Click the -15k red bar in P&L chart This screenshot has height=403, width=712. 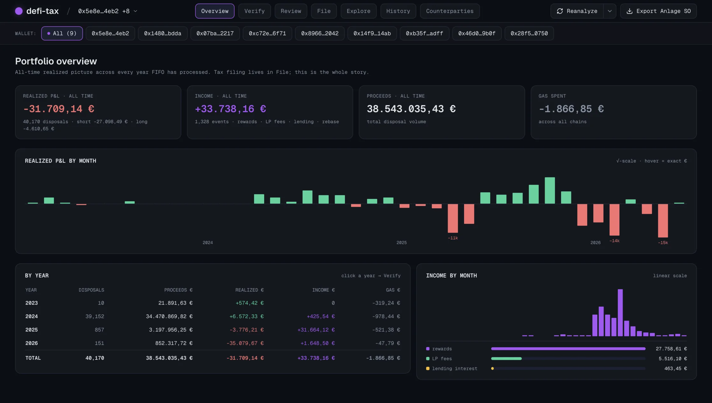click(663, 221)
